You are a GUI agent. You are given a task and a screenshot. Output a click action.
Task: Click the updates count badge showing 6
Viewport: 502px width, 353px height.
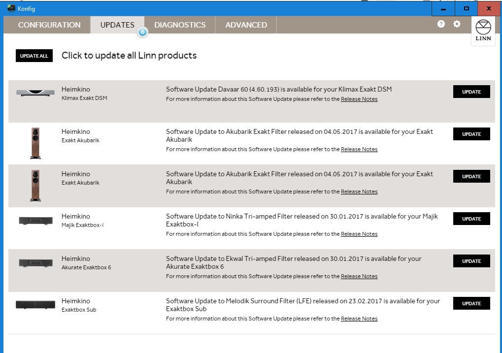(x=142, y=32)
